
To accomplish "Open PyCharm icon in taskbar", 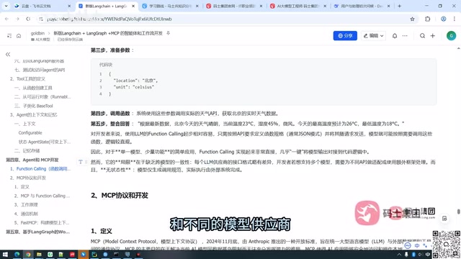I will [94, 255].
